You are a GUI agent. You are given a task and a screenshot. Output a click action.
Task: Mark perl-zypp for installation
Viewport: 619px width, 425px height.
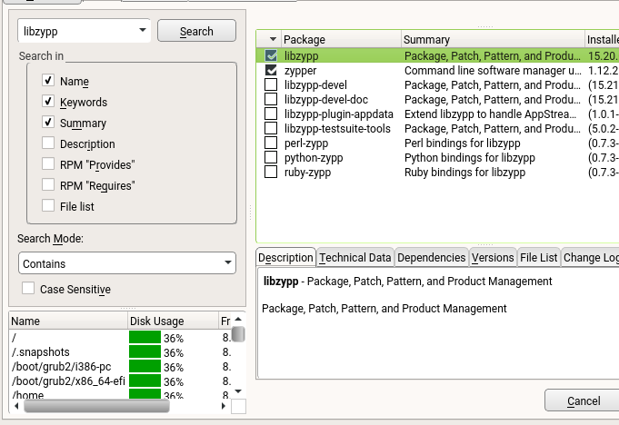271,143
